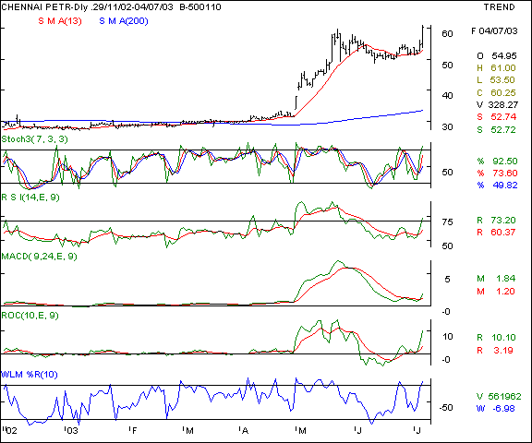
Task: Click the open price value 54.95
Action: click(x=504, y=56)
